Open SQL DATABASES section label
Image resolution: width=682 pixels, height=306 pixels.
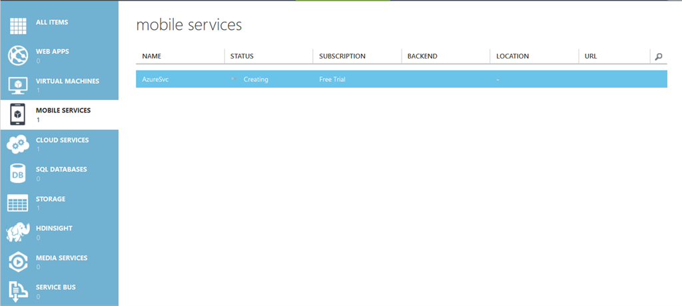(x=61, y=169)
